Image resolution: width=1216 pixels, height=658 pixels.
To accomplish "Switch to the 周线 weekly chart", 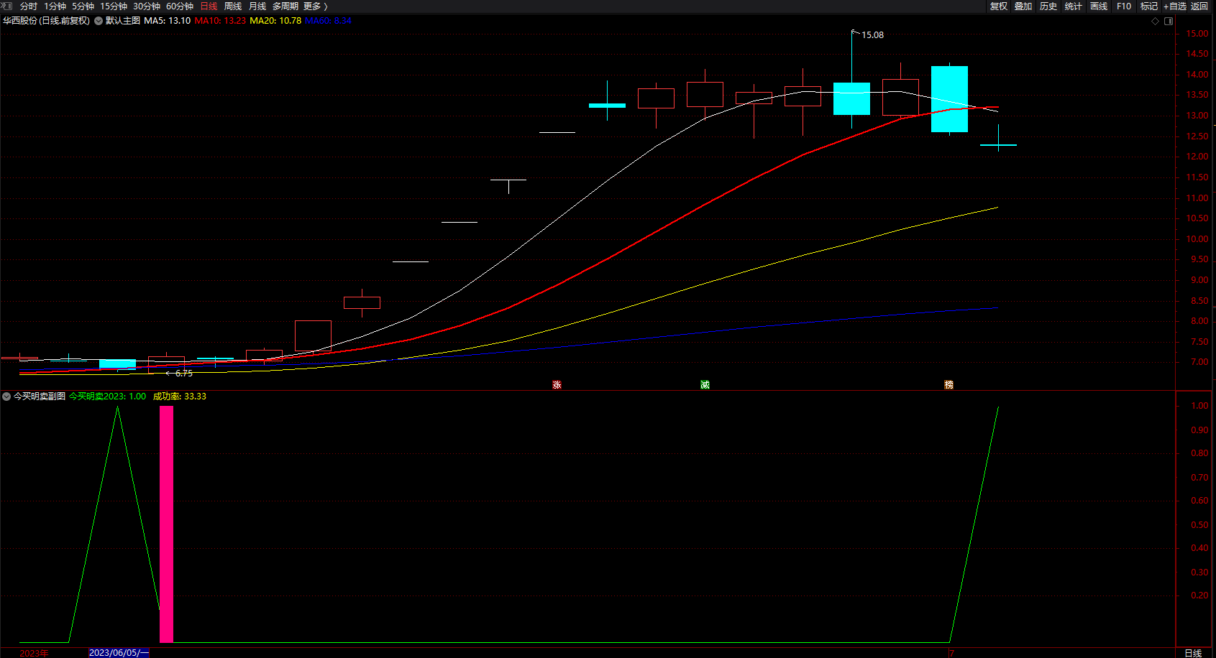I will pos(233,6).
